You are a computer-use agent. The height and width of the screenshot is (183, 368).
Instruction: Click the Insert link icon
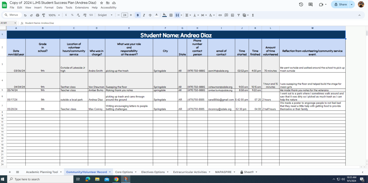220,15
